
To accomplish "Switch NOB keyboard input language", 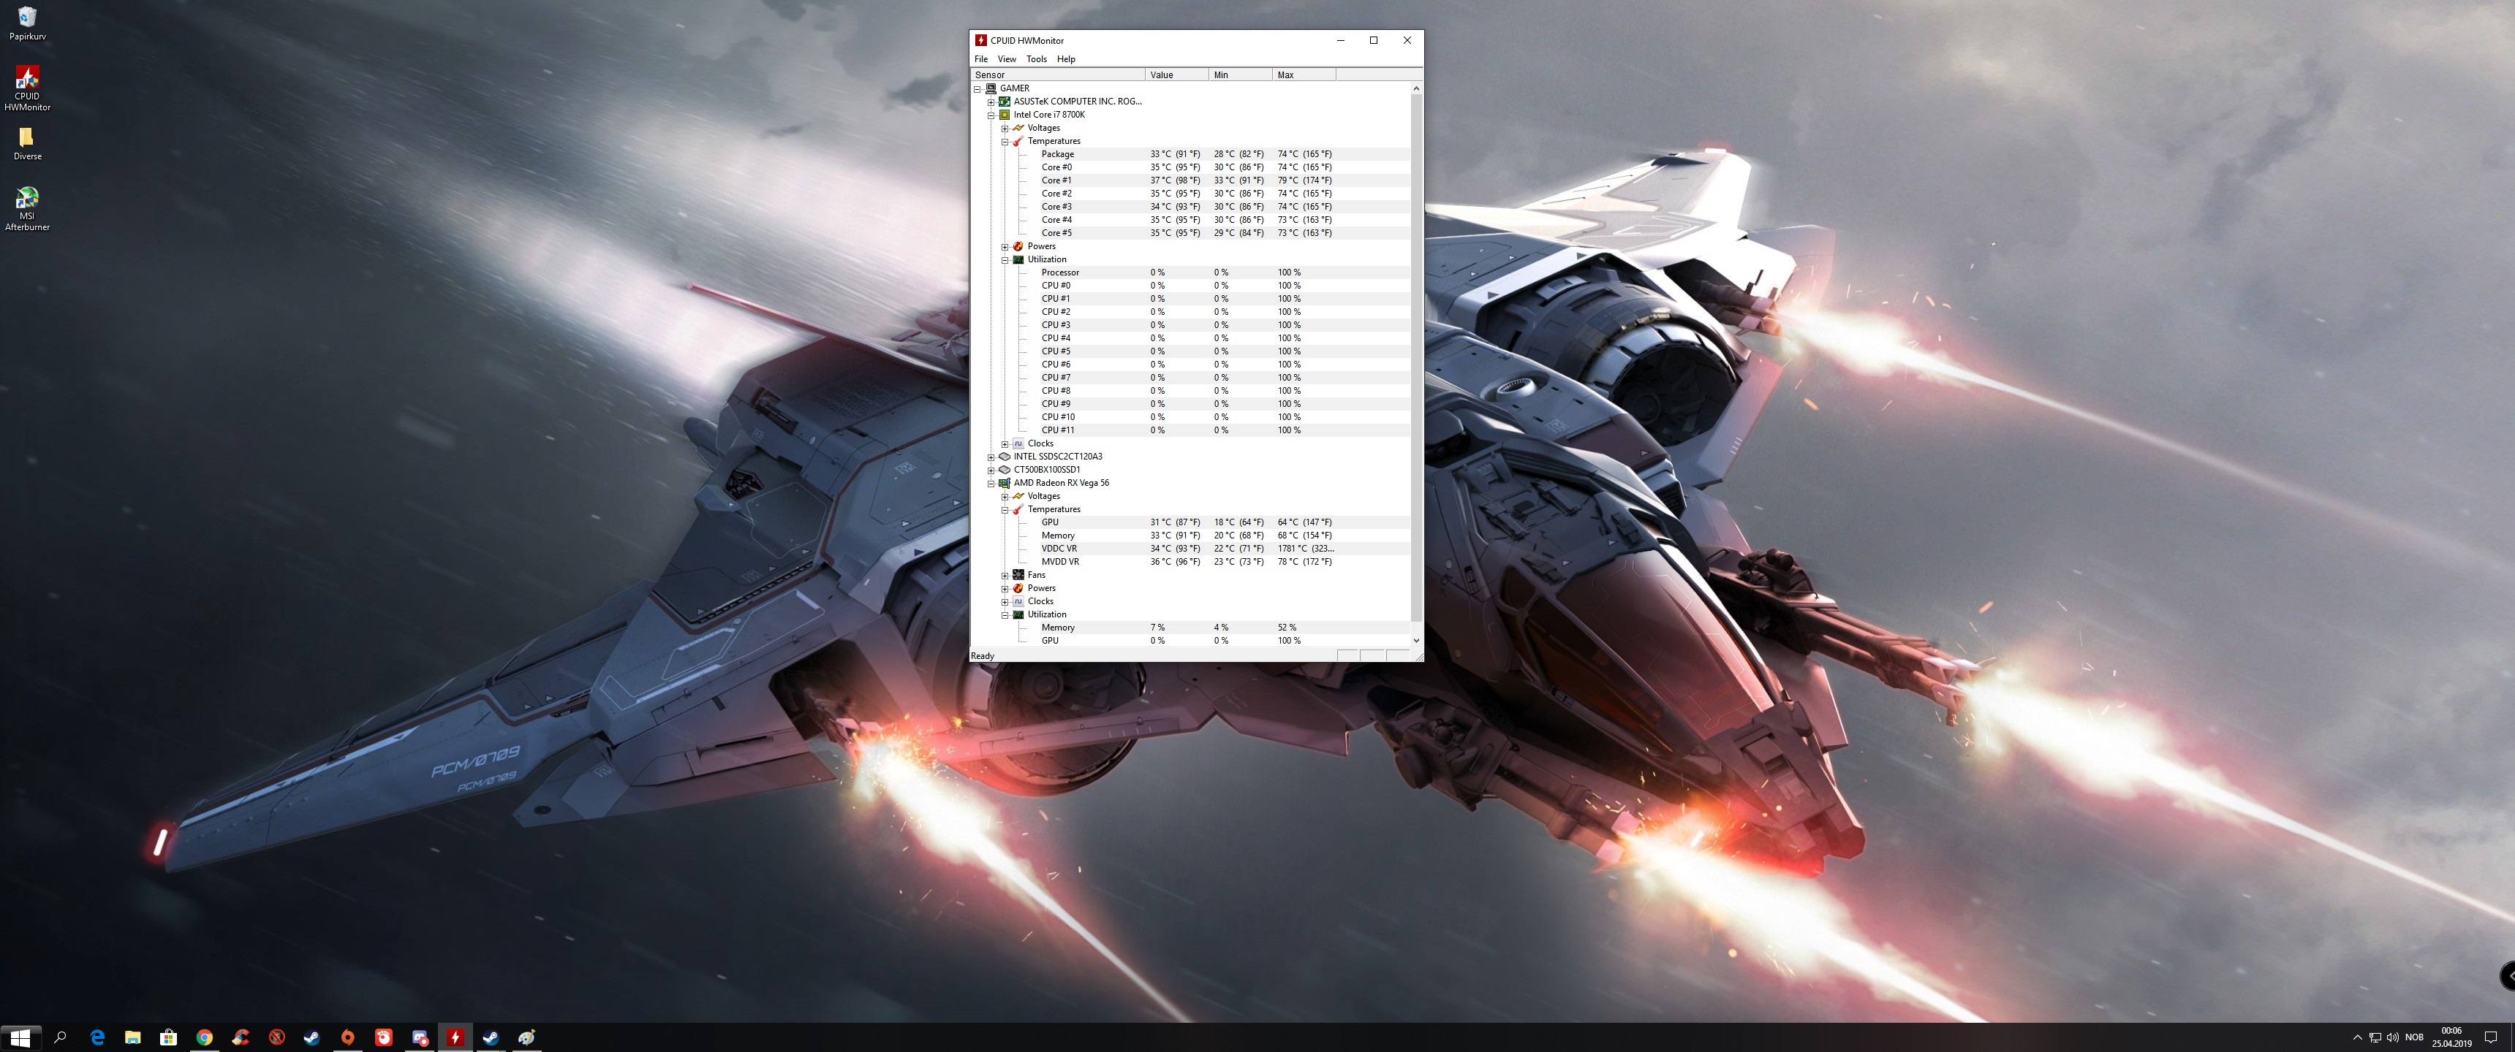I will click(2414, 1037).
